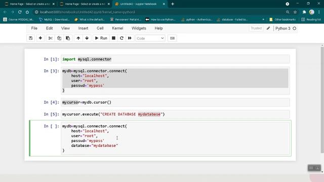
Task: Click the kernel idle circle indicator
Action: (x=295, y=28)
